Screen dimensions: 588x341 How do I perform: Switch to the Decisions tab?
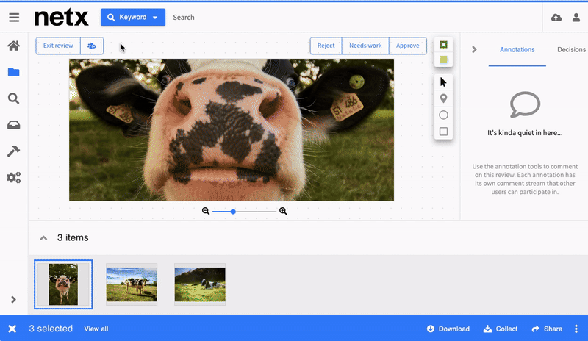[571, 49]
